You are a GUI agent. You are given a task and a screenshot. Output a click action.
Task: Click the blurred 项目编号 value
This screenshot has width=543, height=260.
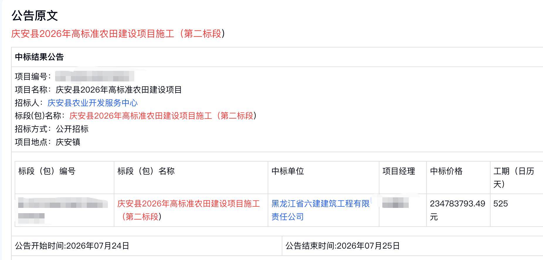(x=95, y=76)
